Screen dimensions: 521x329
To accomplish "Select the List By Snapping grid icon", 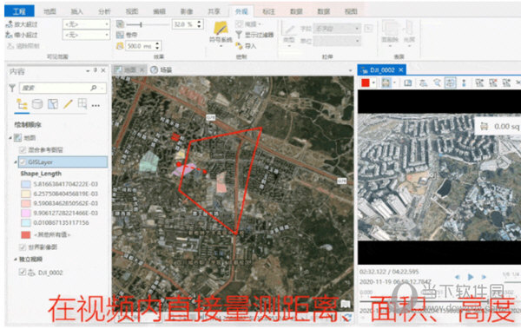I will tap(82, 104).
